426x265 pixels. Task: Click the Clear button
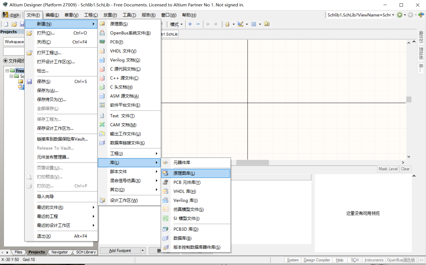pyautogui.click(x=405, y=169)
